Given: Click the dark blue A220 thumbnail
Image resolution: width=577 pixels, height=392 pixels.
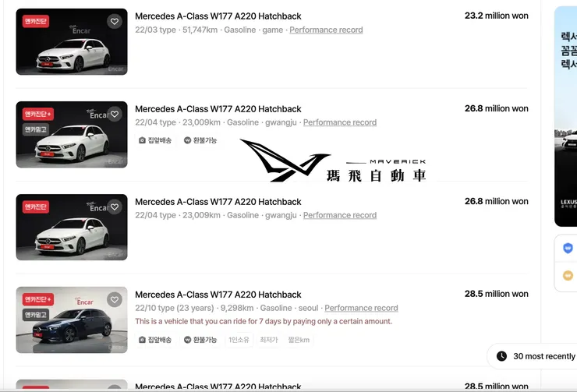Looking at the screenshot, I should (x=72, y=320).
